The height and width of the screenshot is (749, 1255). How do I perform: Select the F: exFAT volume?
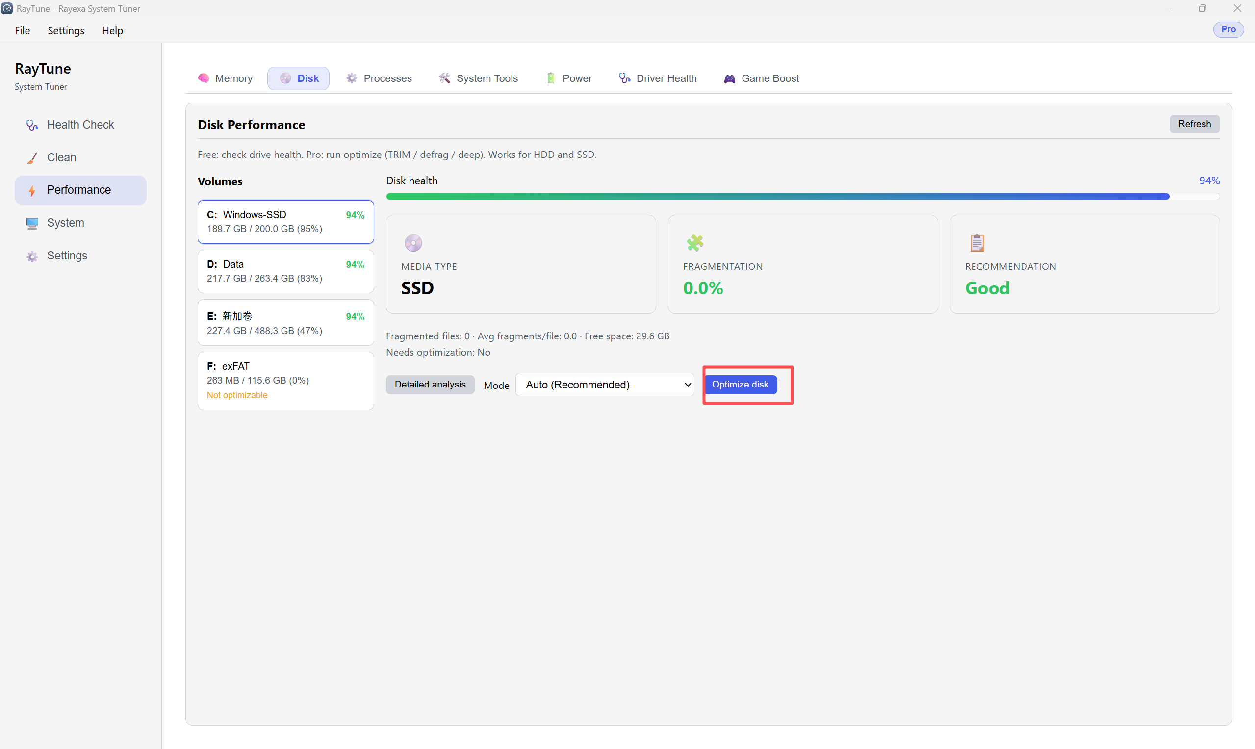[285, 381]
